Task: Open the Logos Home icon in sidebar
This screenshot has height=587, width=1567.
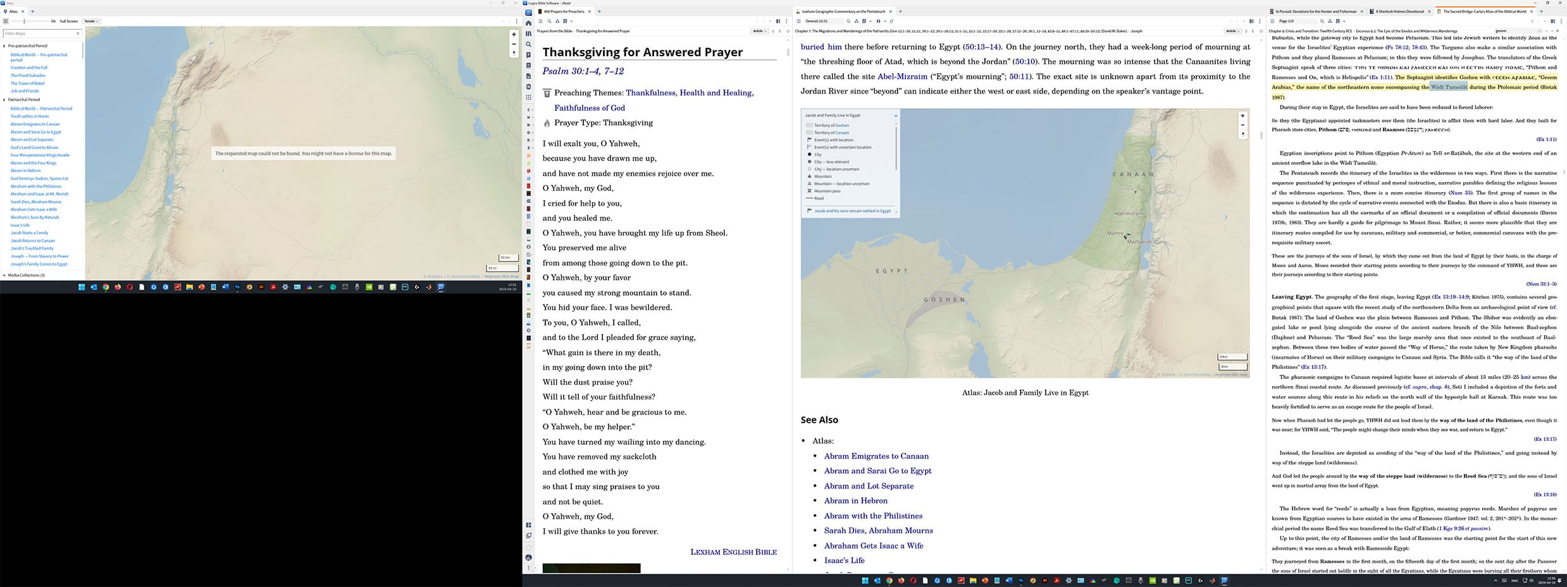Action: coord(528,23)
